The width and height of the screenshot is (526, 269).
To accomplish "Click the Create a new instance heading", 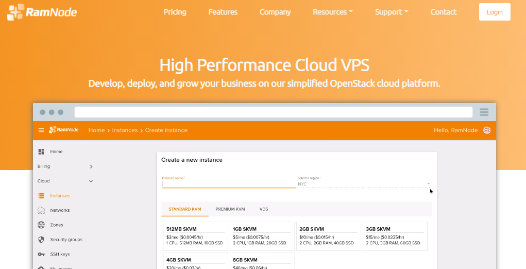I will coord(192,160).
